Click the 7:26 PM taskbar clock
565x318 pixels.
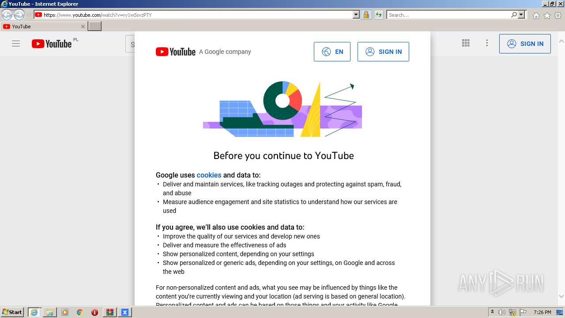(x=542, y=312)
